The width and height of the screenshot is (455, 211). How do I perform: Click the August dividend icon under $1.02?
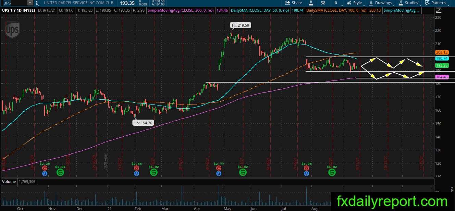click(x=332, y=172)
